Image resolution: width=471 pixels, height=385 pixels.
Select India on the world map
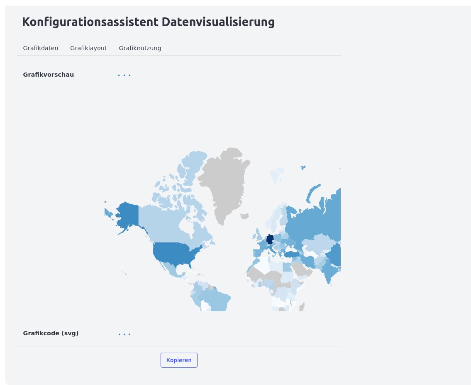pyautogui.click(x=328, y=271)
